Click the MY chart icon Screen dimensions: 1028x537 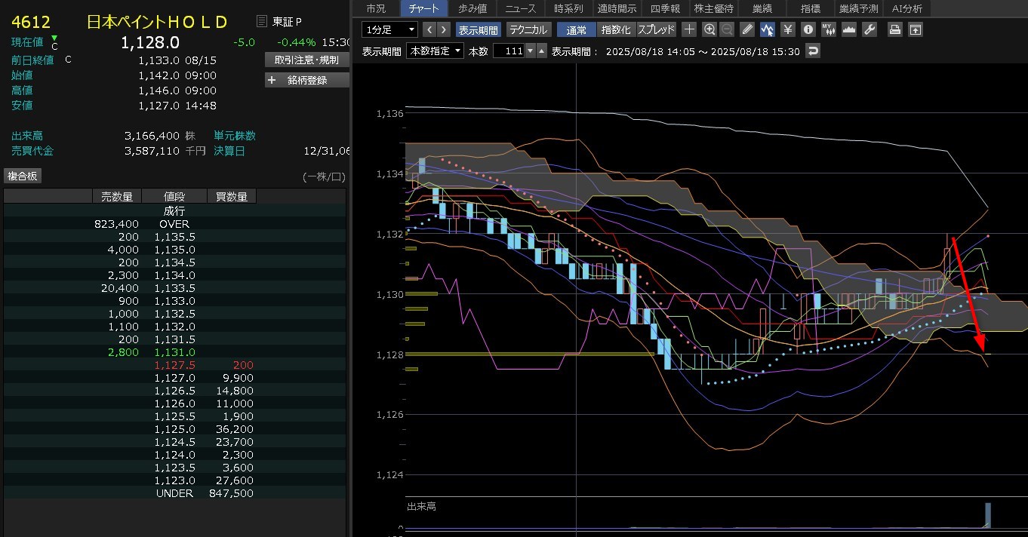tap(829, 29)
